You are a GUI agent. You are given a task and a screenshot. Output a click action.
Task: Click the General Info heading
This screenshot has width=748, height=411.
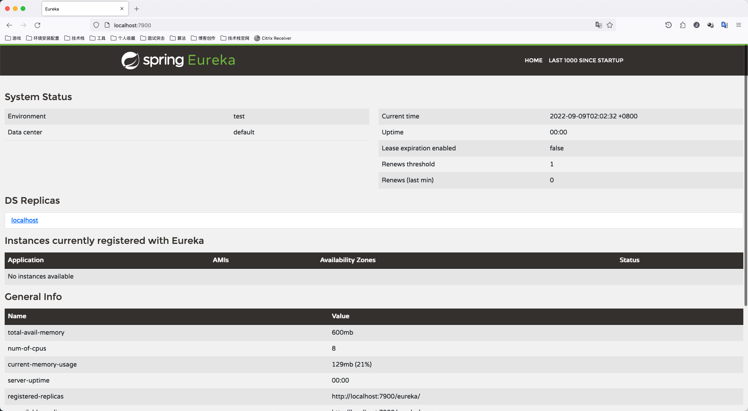pyautogui.click(x=33, y=296)
